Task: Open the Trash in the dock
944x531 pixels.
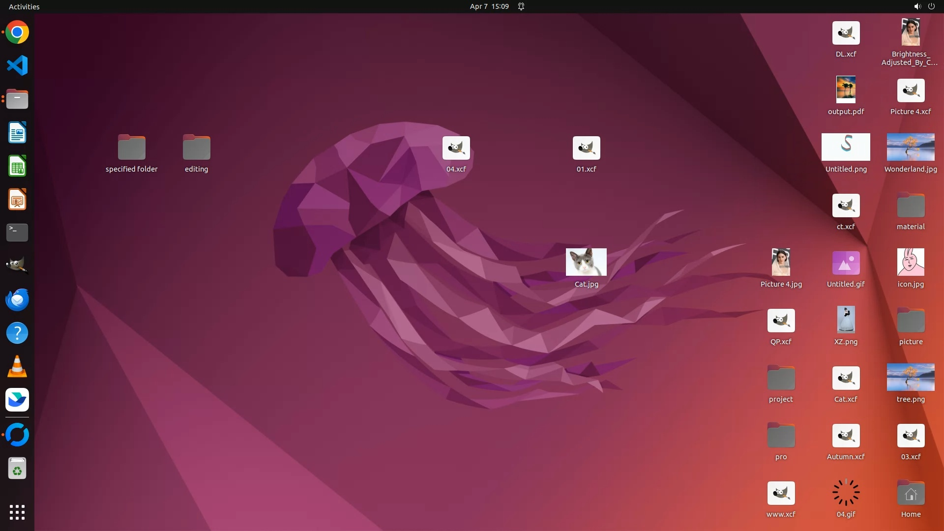Action: 17,469
